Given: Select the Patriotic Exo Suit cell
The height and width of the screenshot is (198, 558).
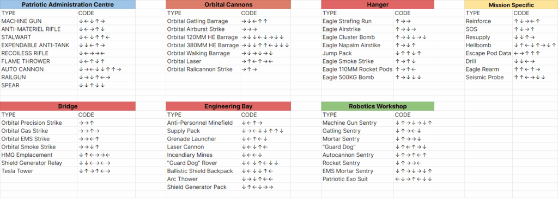Looking at the screenshot, I should [x=357, y=179].
